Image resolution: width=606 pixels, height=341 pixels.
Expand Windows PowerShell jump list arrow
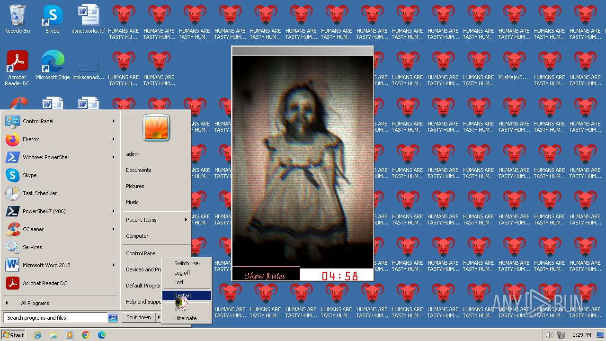click(x=114, y=157)
